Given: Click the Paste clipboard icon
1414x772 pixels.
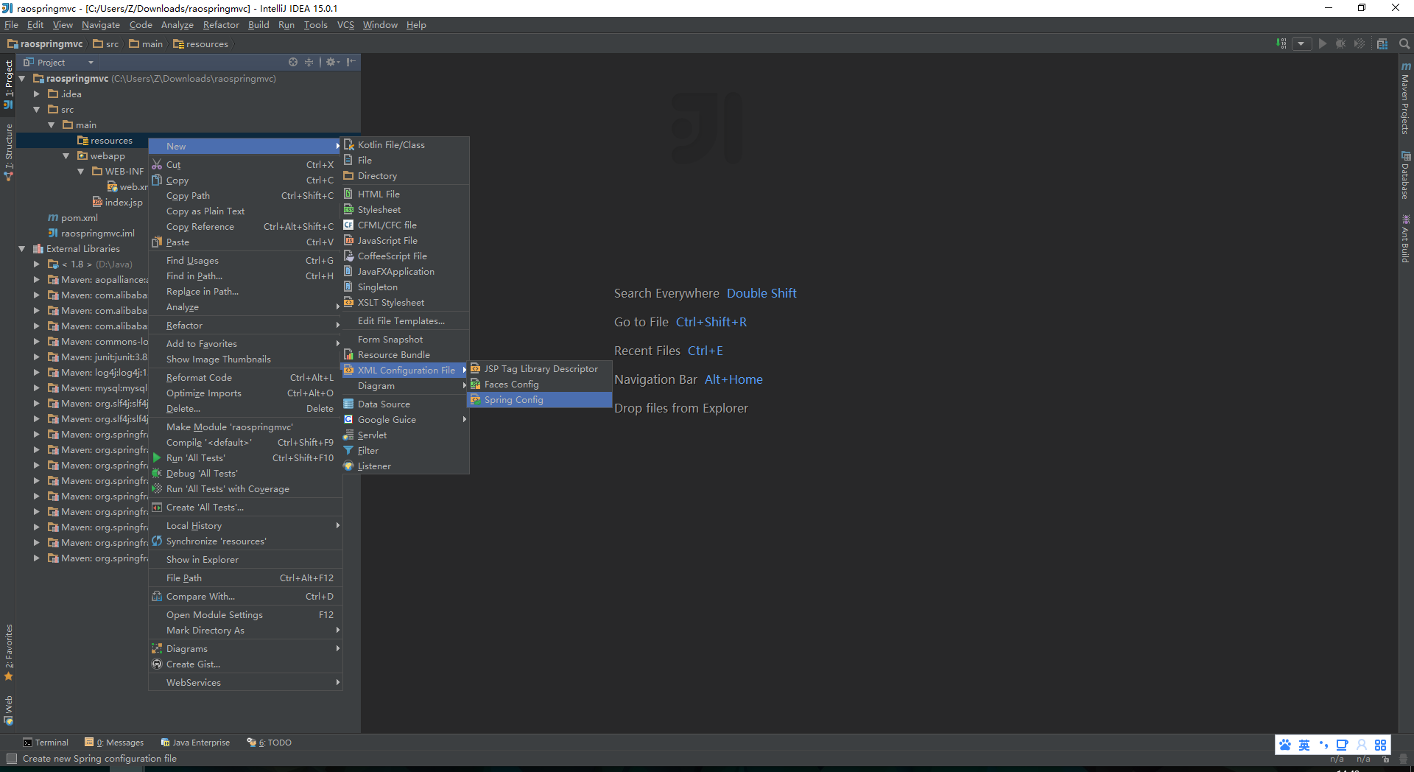Looking at the screenshot, I should (x=157, y=242).
